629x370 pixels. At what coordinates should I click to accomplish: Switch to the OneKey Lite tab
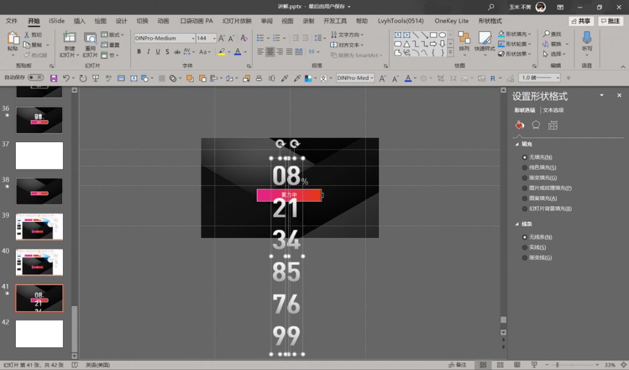click(x=451, y=21)
